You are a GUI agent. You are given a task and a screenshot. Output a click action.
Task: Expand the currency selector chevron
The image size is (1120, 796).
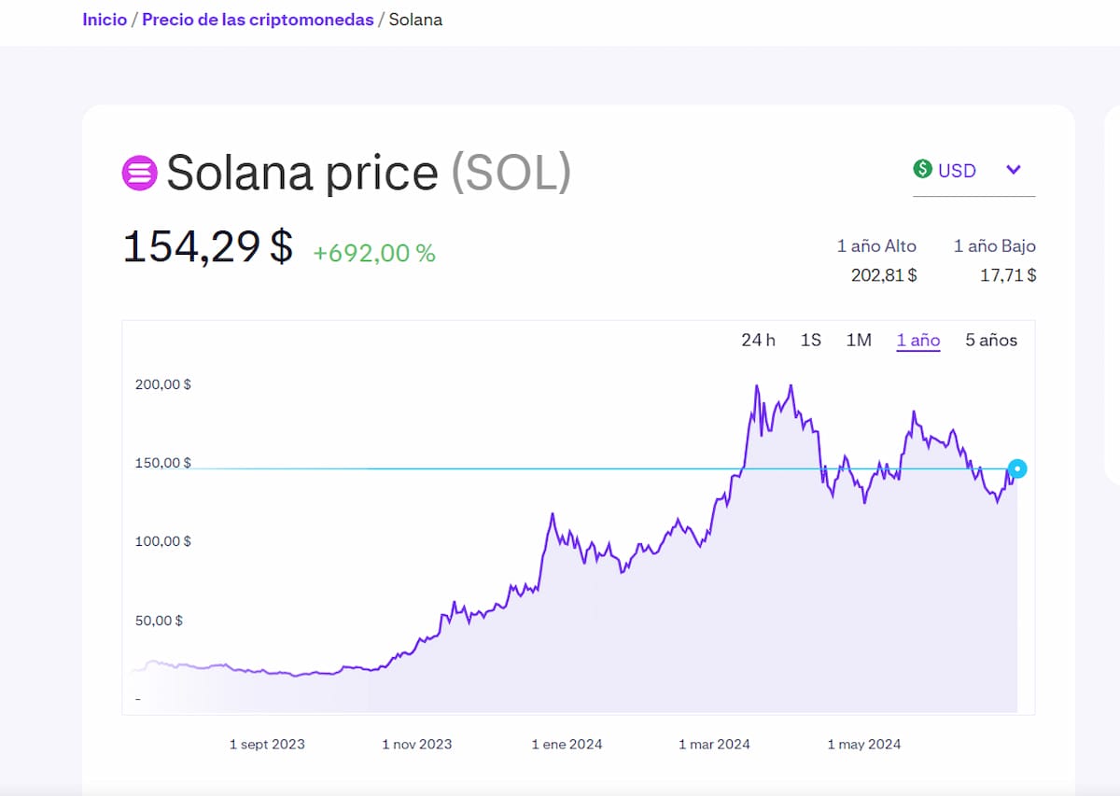1014,170
